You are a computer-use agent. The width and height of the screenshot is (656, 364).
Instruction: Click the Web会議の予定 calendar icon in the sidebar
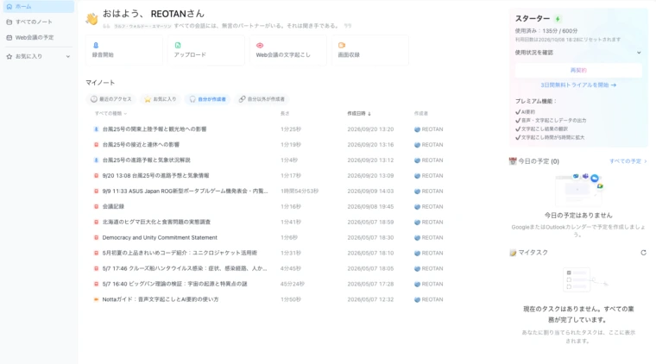[9, 38]
